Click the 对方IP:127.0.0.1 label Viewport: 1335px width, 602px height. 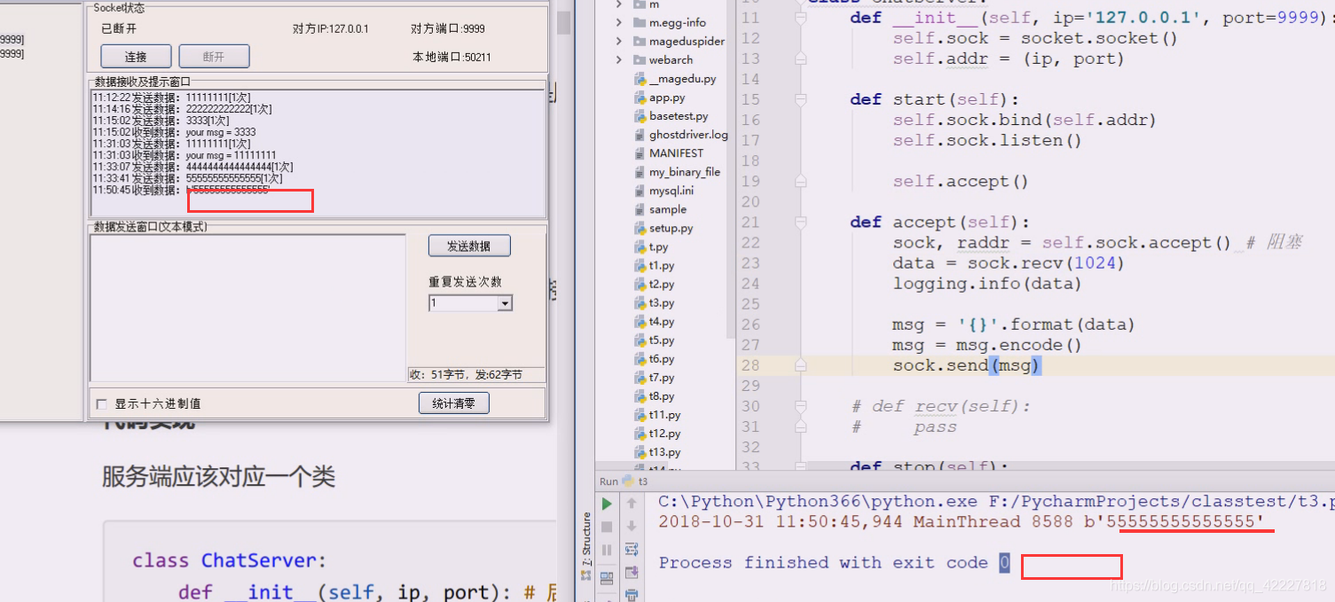tap(331, 28)
